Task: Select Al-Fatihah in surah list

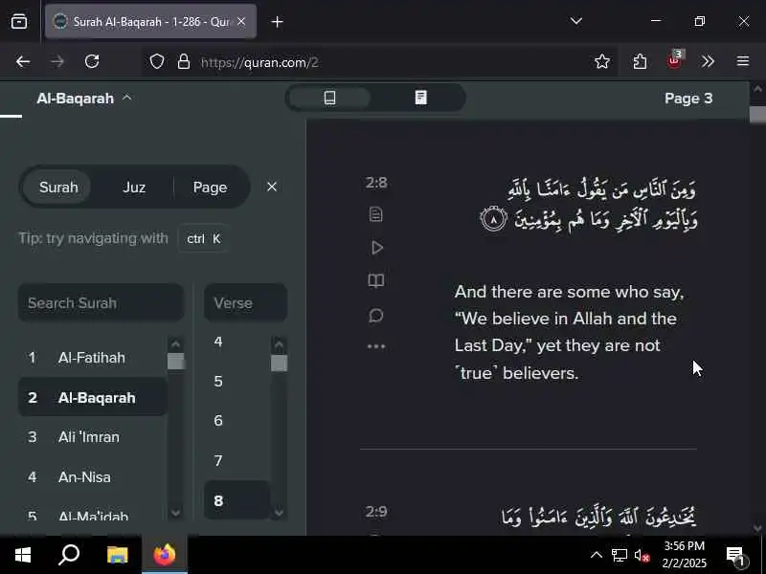Action: [93, 358]
